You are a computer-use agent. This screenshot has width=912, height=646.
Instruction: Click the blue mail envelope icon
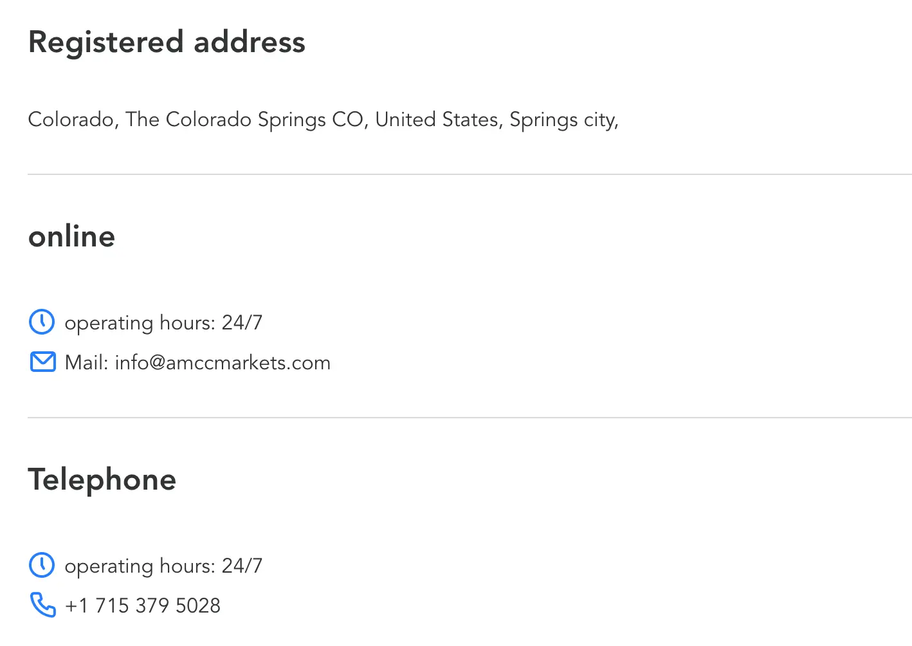(42, 362)
